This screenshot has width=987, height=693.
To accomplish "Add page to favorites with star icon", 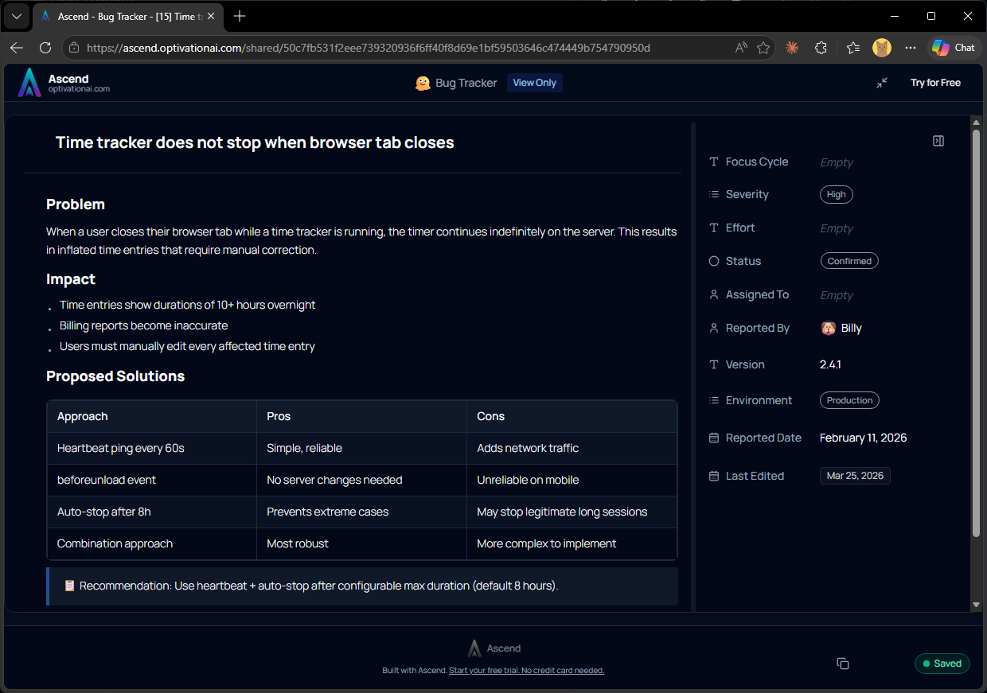I will coord(763,48).
